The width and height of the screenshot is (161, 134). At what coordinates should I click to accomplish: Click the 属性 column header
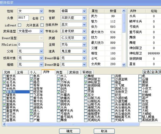tap(97, 11)
